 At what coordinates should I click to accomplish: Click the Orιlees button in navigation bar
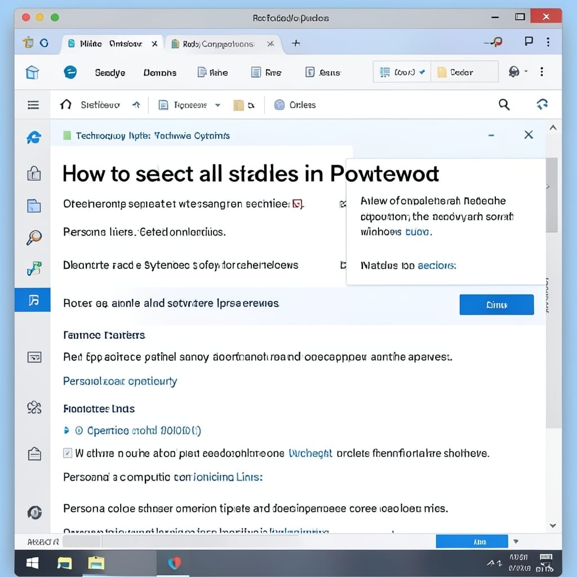coord(295,105)
